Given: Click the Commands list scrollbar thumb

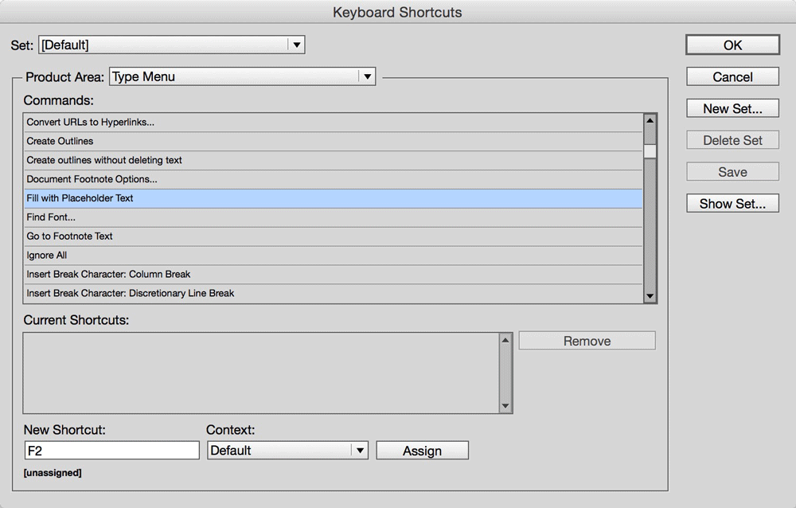Looking at the screenshot, I should pyautogui.click(x=650, y=150).
